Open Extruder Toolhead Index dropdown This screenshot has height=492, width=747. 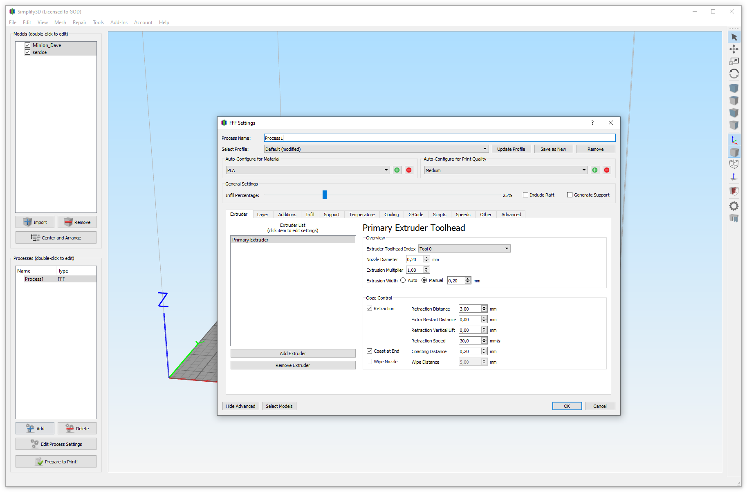coord(464,248)
